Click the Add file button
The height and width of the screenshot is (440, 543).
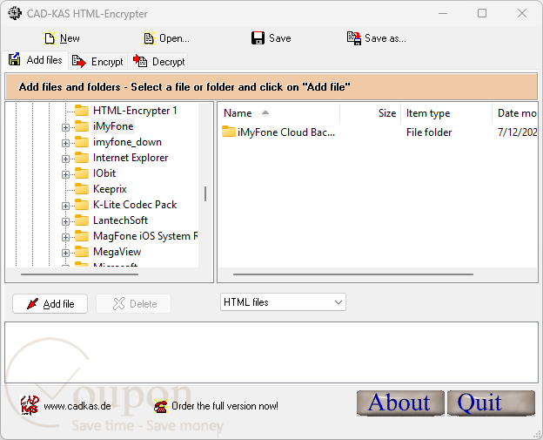pyautogui.click(x=50, y=304)
